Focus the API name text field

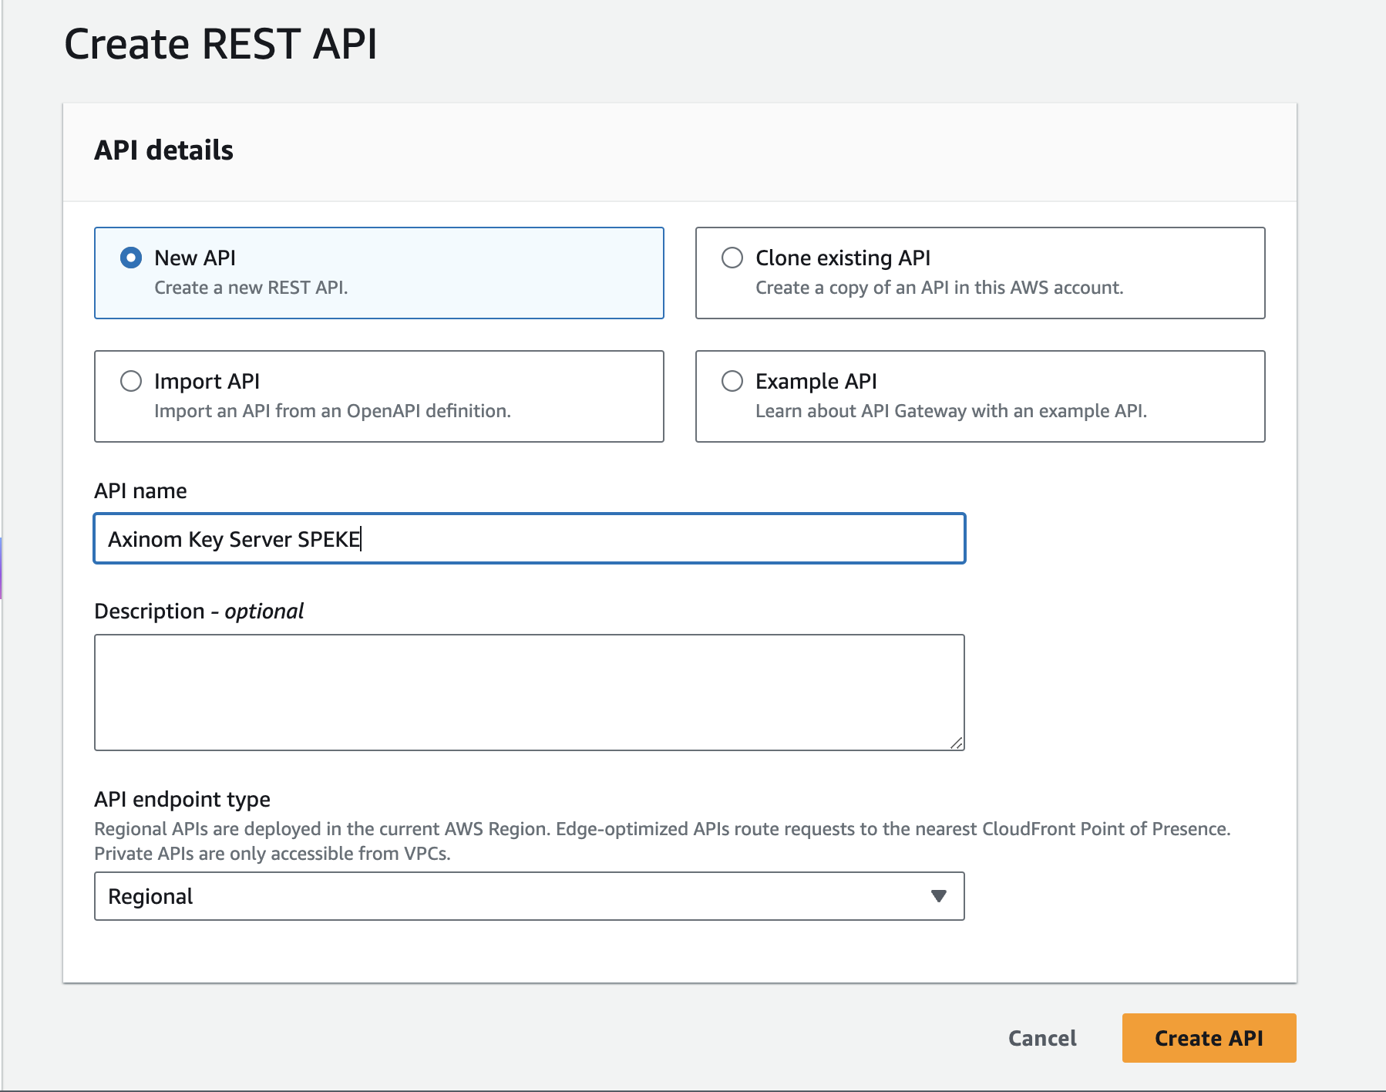(x=529, y=538)
